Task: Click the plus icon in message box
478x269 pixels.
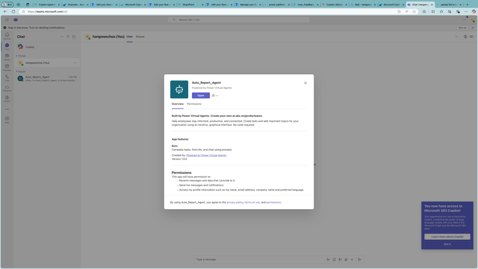Action: click(x=352, y=260)
